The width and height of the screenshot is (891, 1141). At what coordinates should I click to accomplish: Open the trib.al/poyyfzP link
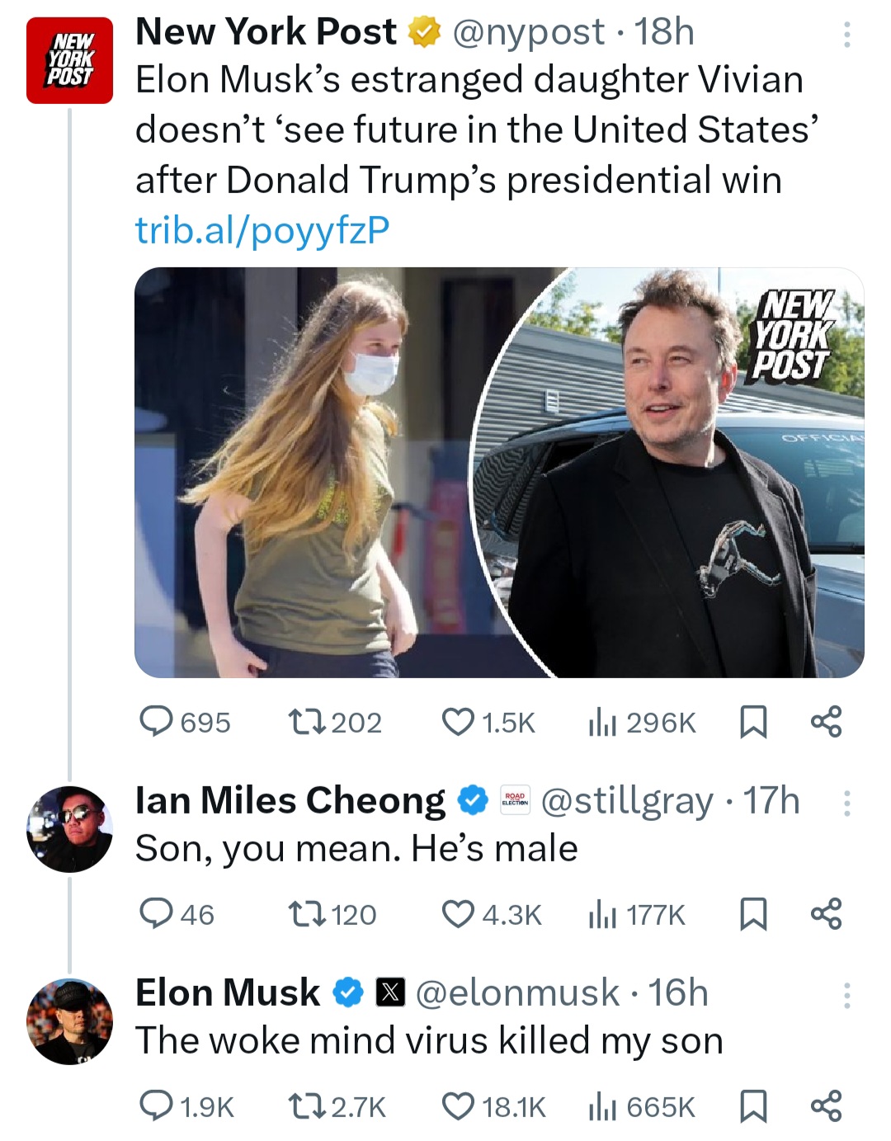[x=262, y=230]
